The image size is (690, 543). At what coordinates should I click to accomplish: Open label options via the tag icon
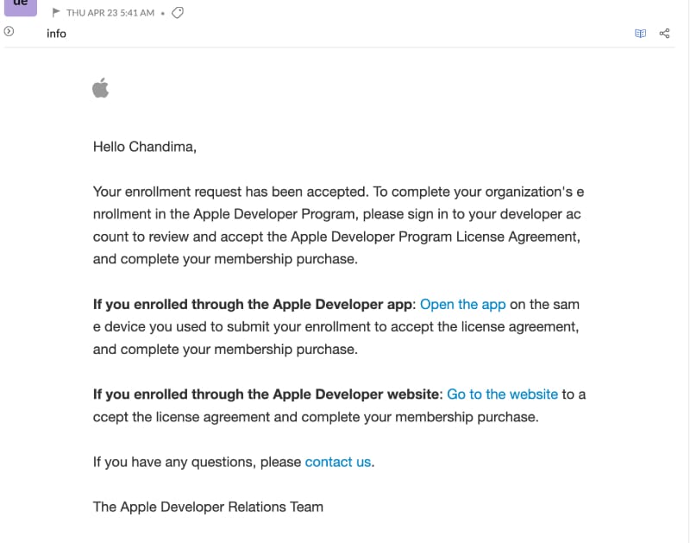(176, 13)
